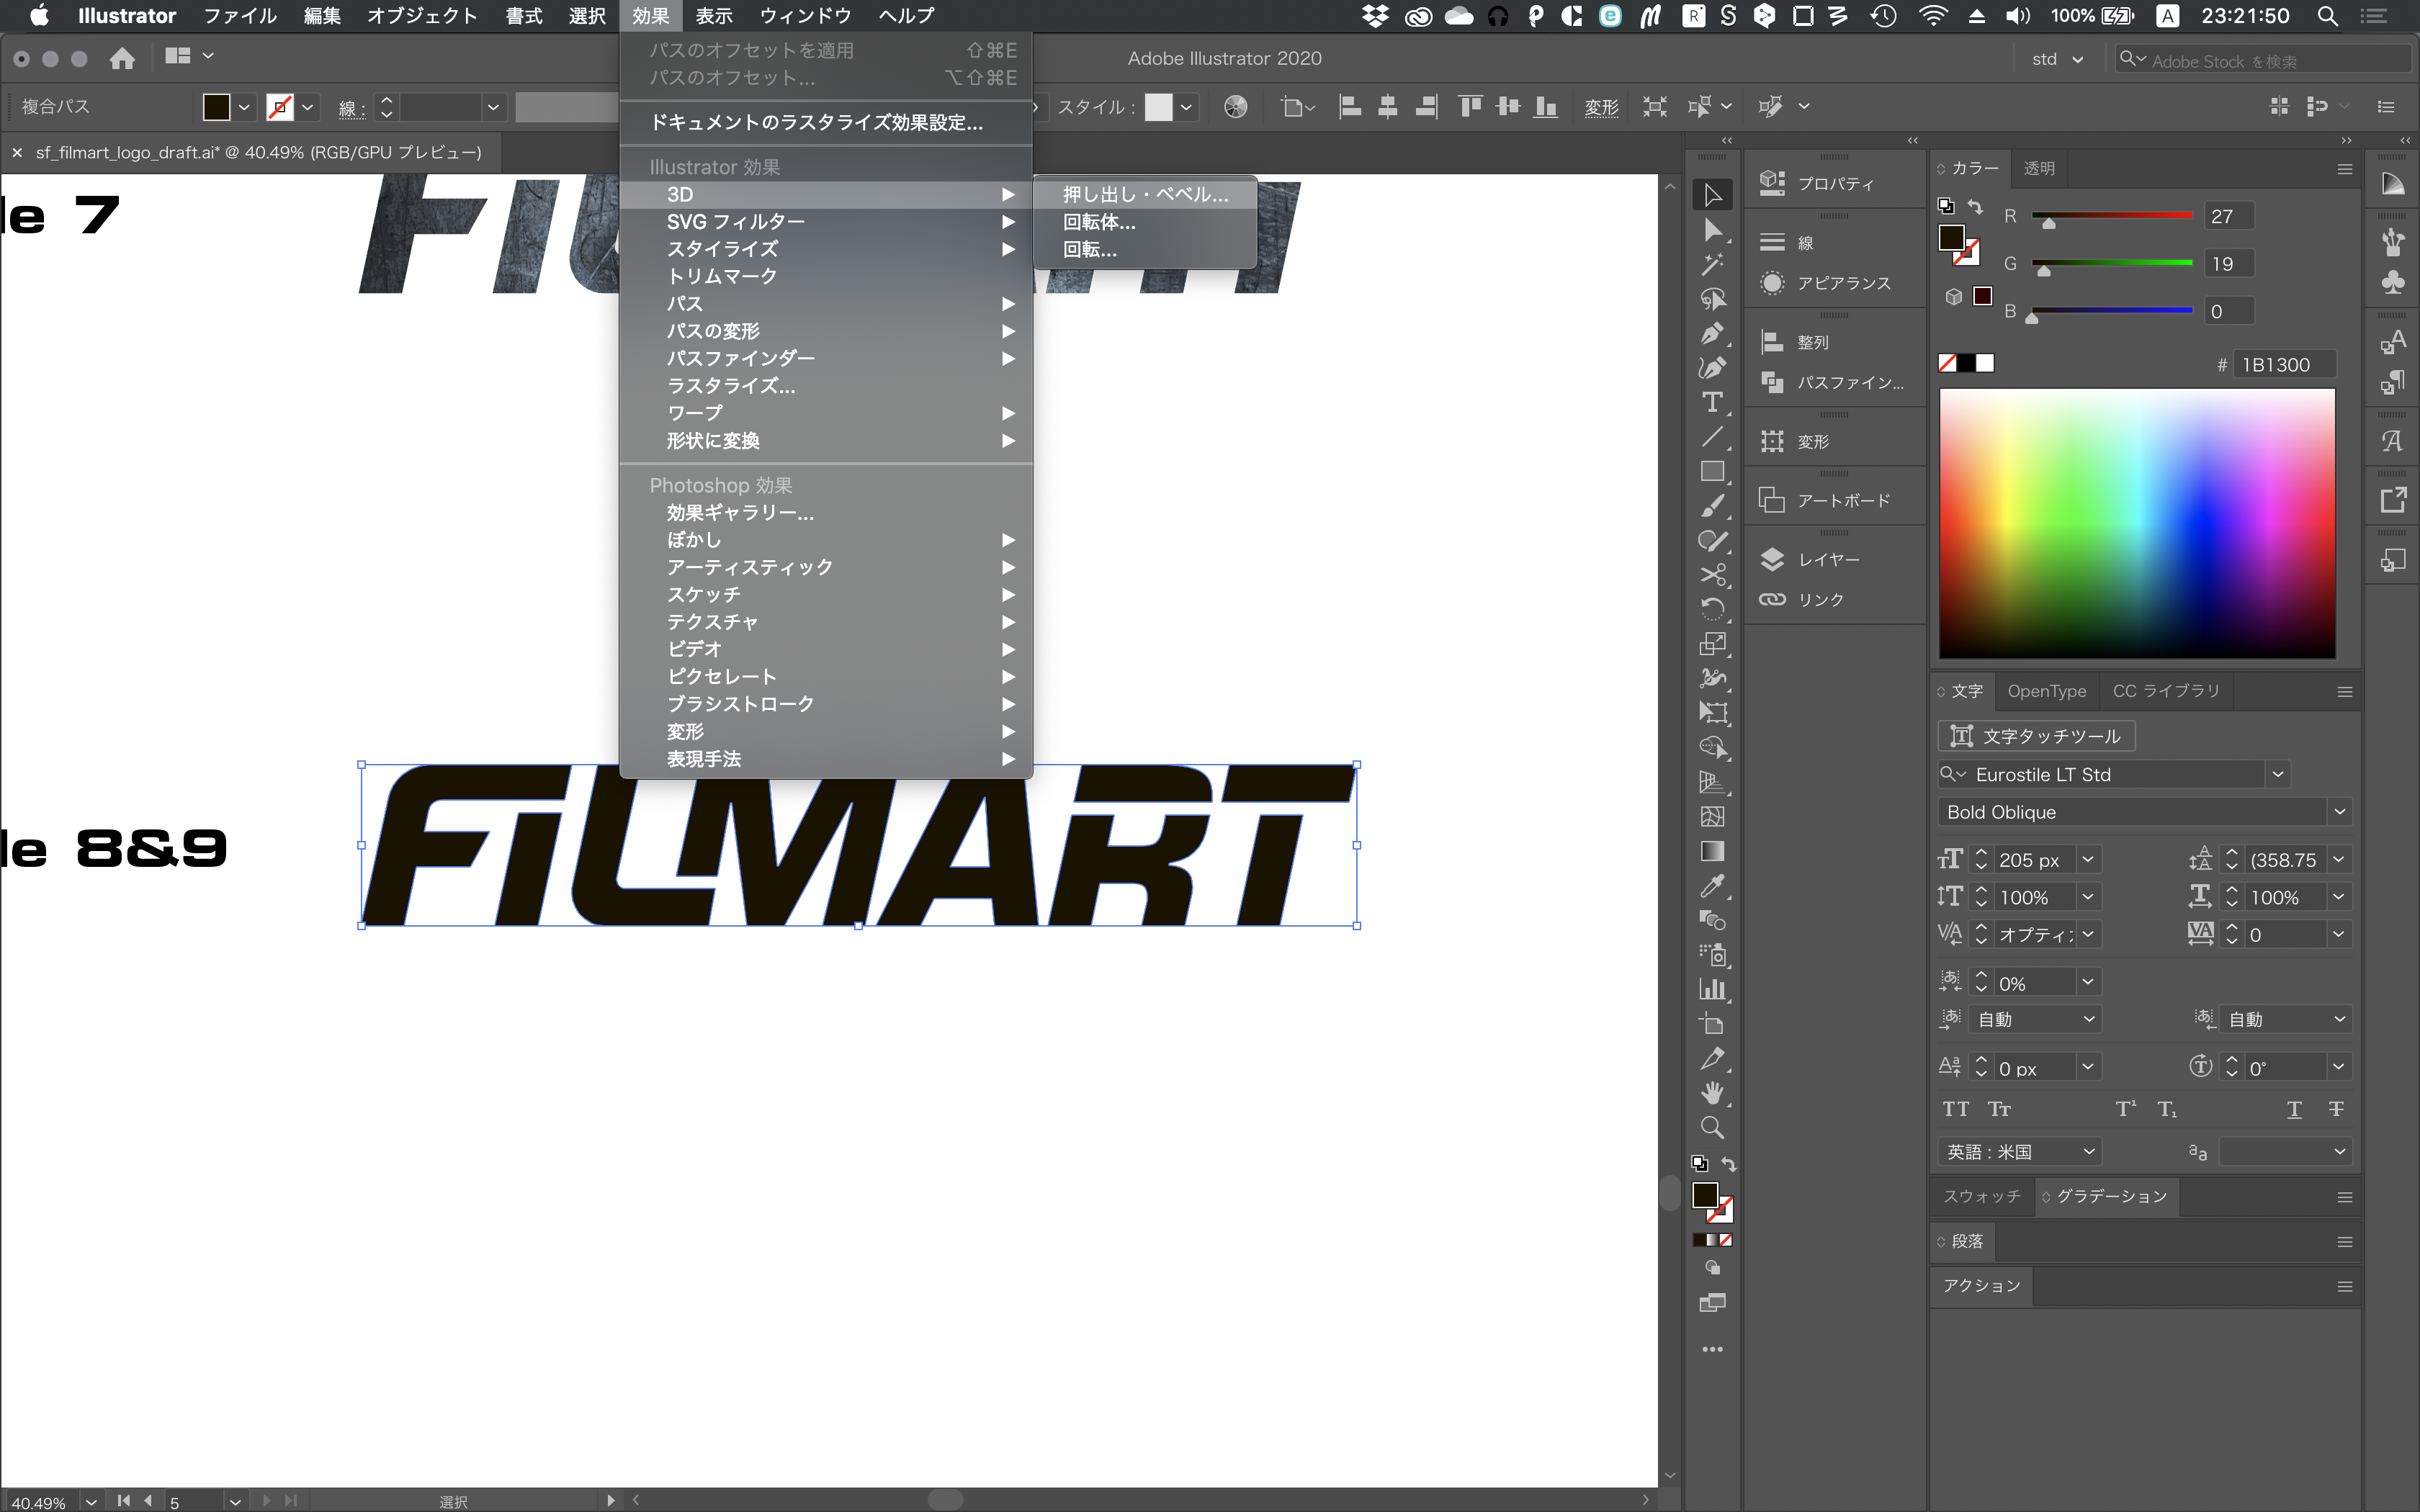The height and width of the screenshot is (1512, 2420).
Task: Choose ラスタライズ... from Effect menu
Action: [826, 386]
